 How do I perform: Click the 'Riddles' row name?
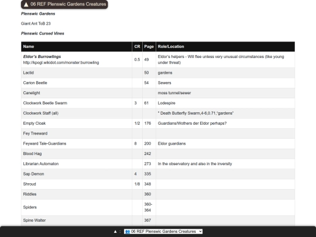30,194
